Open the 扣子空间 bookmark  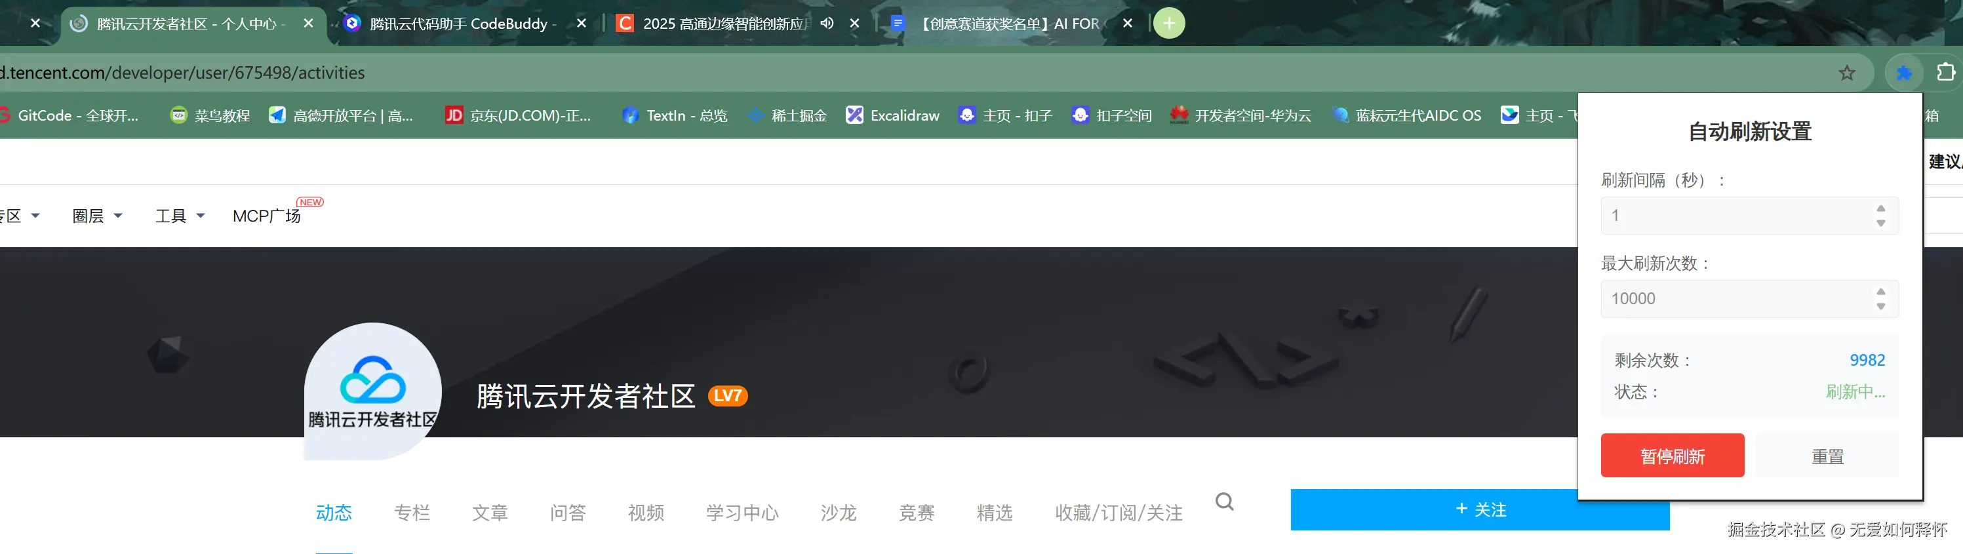[1112, 116]
